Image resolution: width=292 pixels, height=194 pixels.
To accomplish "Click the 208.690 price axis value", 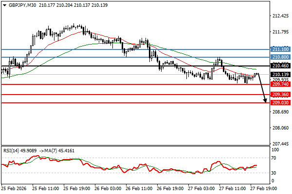I will pyautogui.click(x=278, y=112).
